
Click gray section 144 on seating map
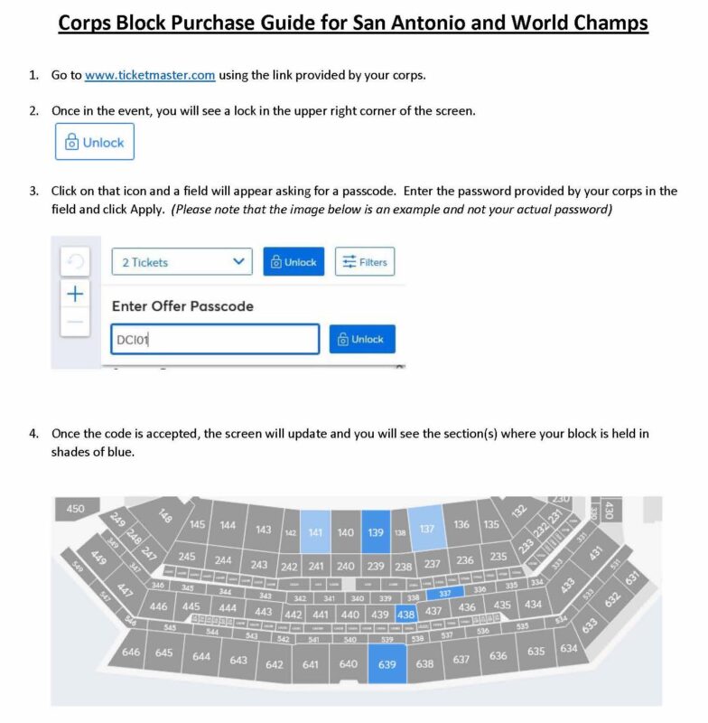(x=228, y=525)
